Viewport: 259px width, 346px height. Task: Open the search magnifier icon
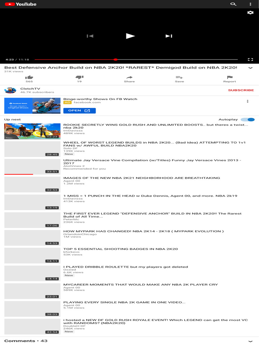click(233, 4)
